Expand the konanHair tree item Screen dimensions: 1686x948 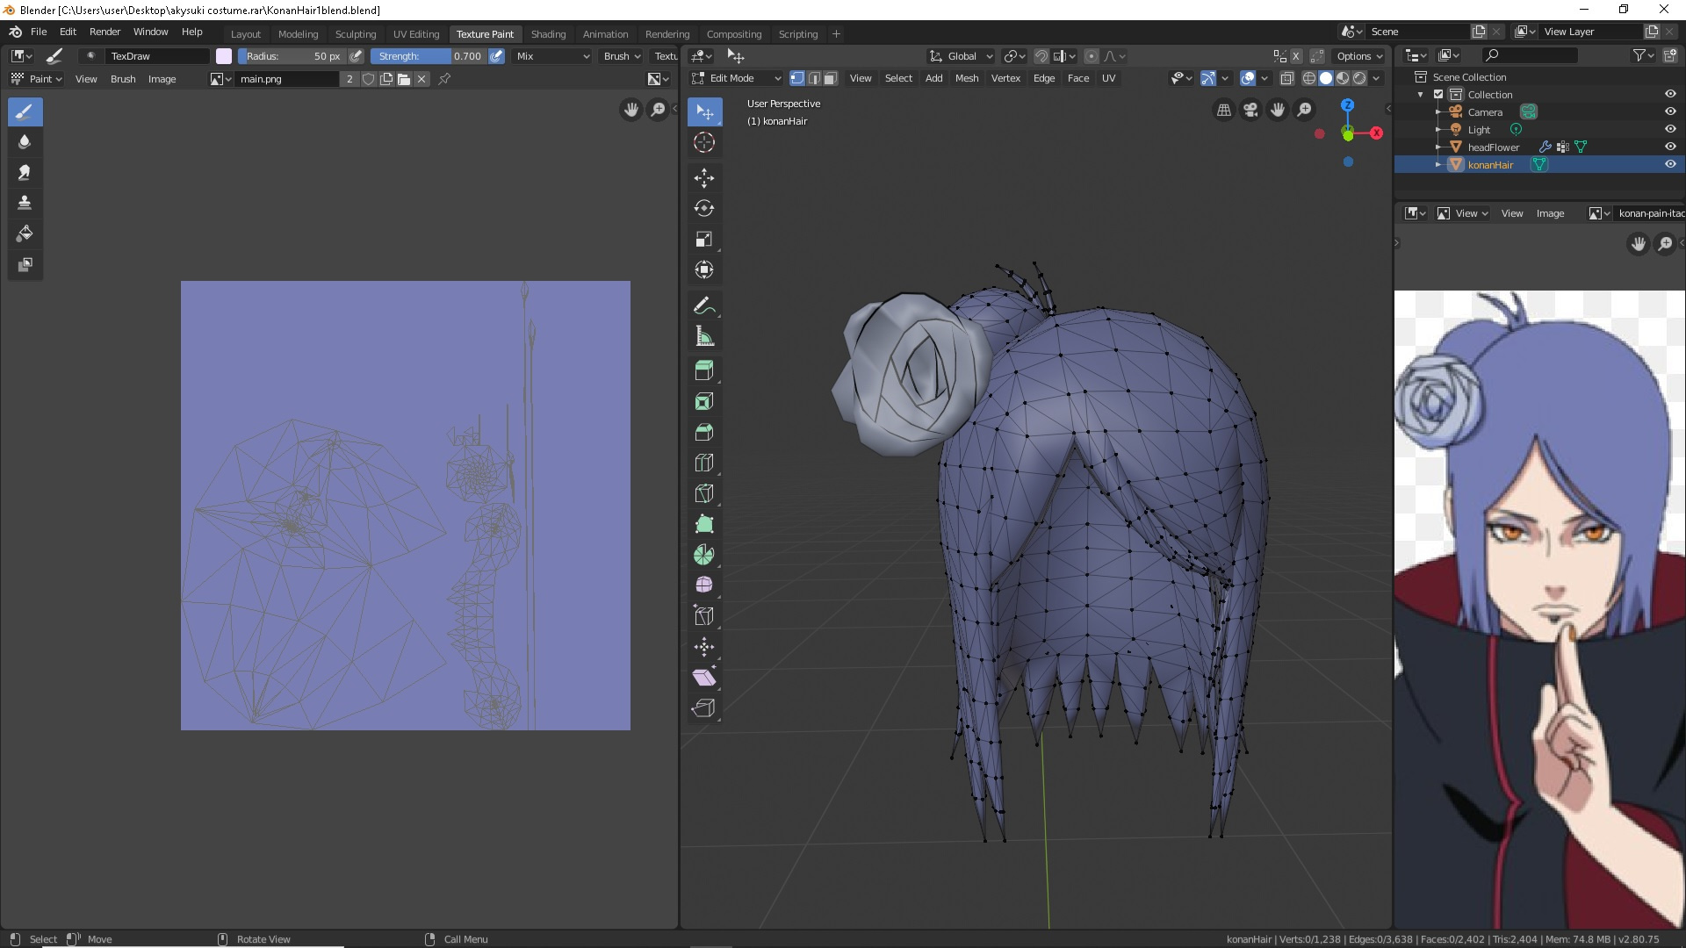pyautogui.click(x=1438, y=164)
